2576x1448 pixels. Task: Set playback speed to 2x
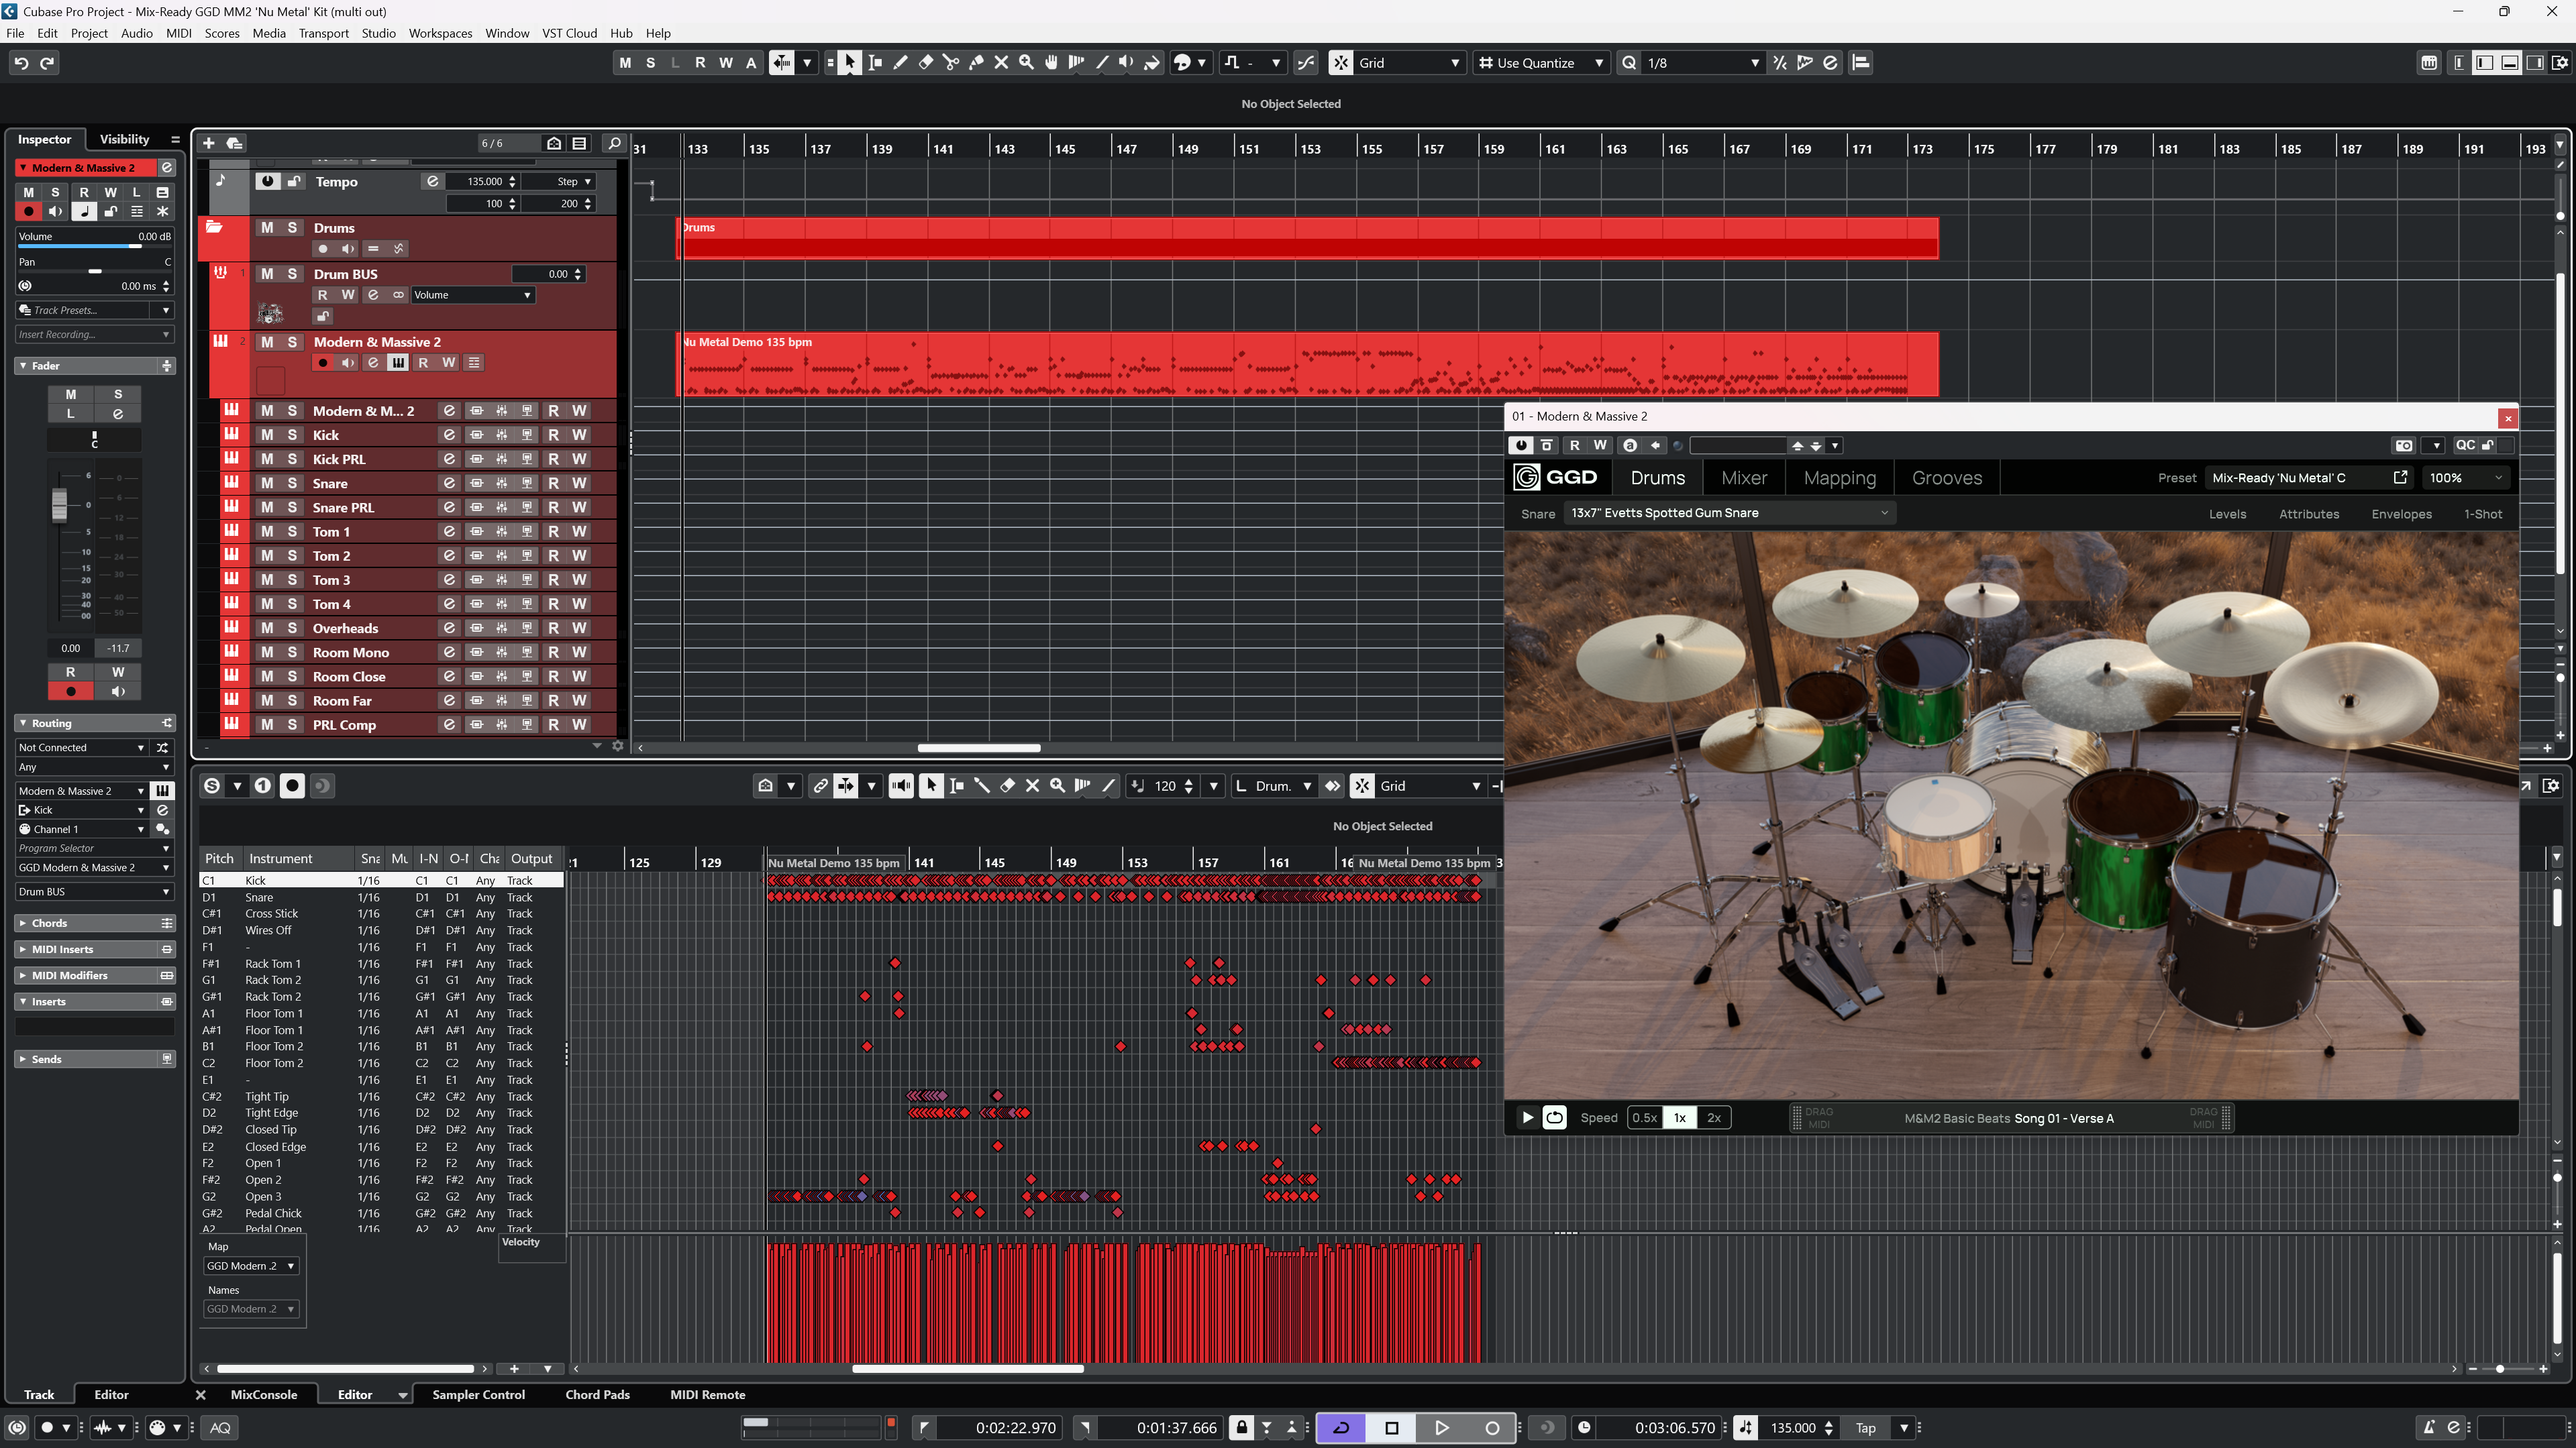point(1713,1117)
